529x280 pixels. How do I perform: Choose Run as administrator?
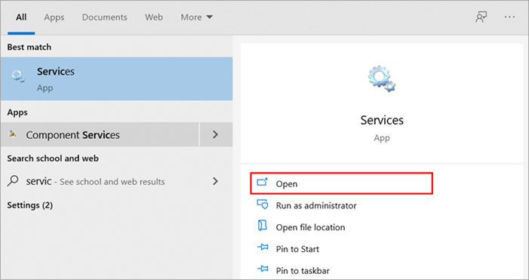(x=316, y=205)
